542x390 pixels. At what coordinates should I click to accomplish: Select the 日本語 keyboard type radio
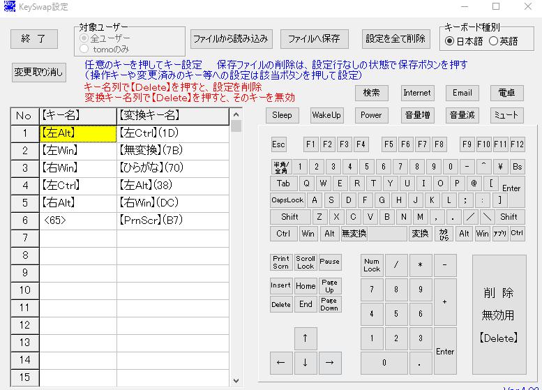pos(464,41)
